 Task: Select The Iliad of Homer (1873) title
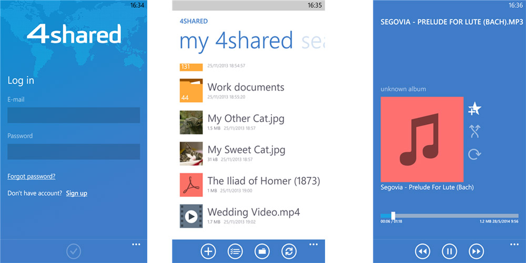pyautogui.click(x=264, y=181)
